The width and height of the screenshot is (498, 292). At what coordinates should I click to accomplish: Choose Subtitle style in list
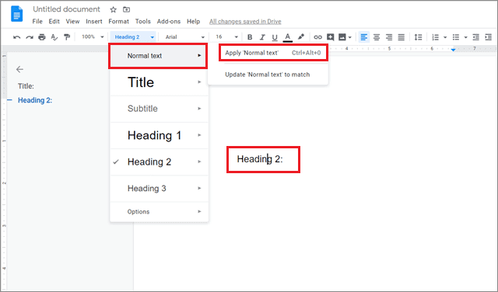pyautogui.click(x=159, y=109)
